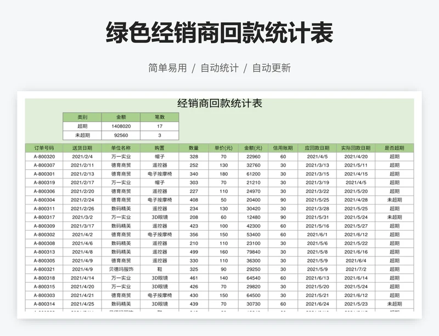Select order number A-800318

(x=44, y=278)
